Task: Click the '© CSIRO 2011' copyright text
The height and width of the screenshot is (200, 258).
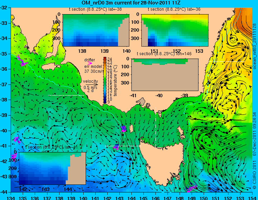Action: (x=254, y=175)
